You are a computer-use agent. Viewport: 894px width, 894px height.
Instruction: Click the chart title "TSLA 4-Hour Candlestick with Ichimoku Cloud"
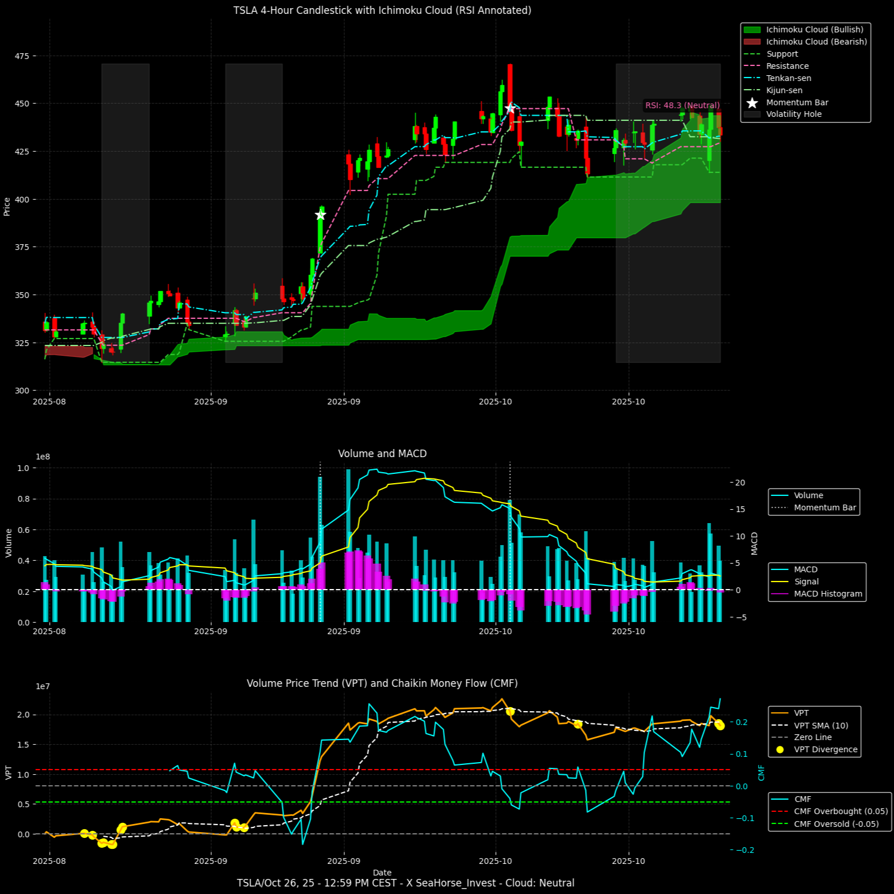click(382, 10)
